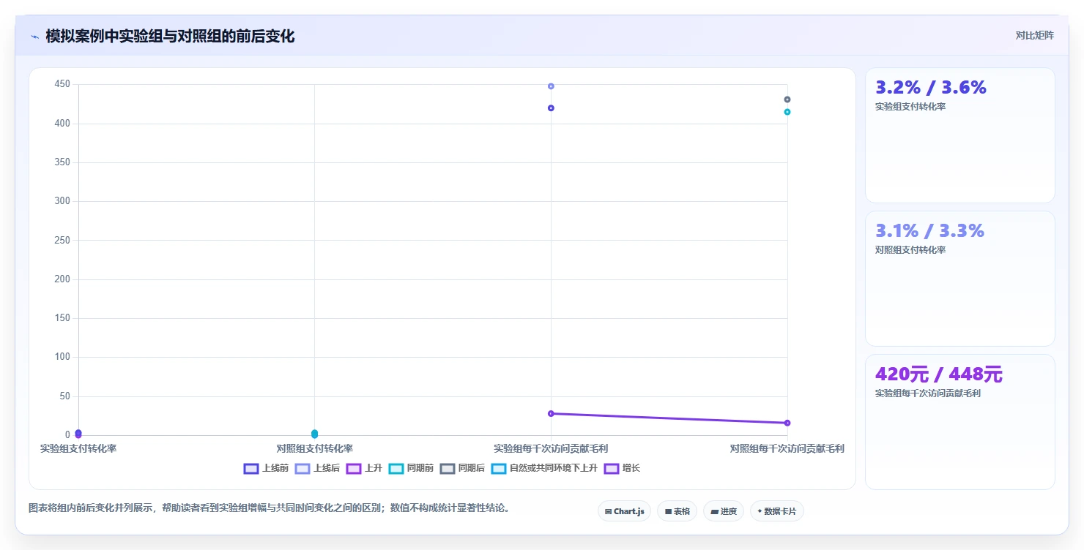Click the 实验组支付转化率 caption in first card
This screenshot has width=1084, height=550.
tap(910, 106)
